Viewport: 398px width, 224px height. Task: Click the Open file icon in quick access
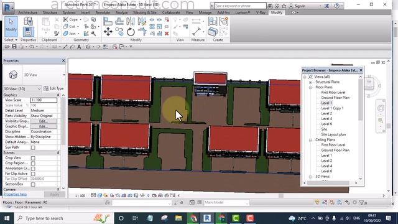tap(7, 47)
